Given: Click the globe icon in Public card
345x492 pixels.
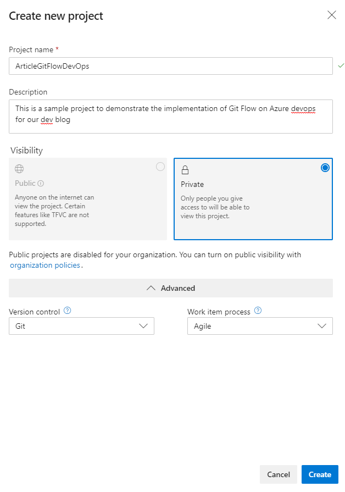Looking at the screenshot, I should [x=19, y=169].
